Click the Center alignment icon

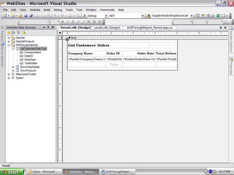click(94, 22)
